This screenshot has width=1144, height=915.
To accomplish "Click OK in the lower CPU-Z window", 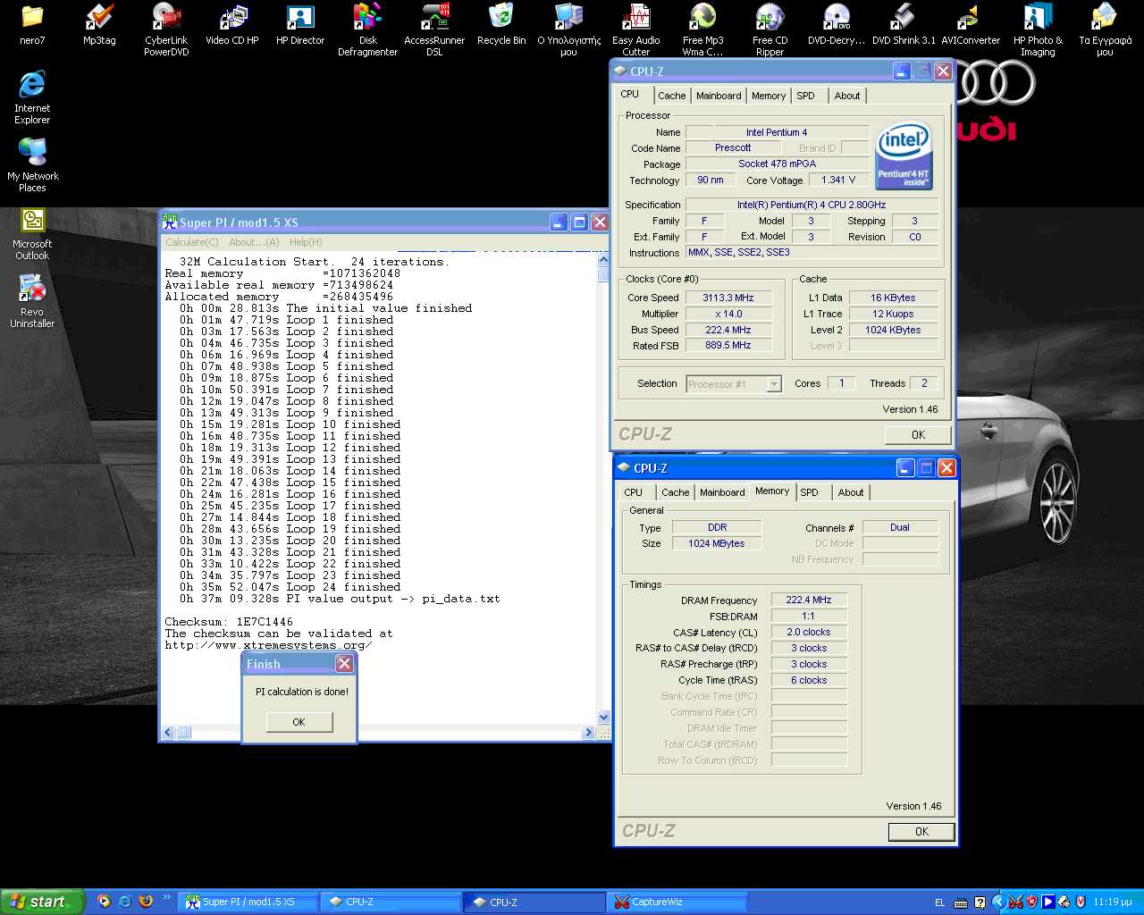I will point(921,832).
